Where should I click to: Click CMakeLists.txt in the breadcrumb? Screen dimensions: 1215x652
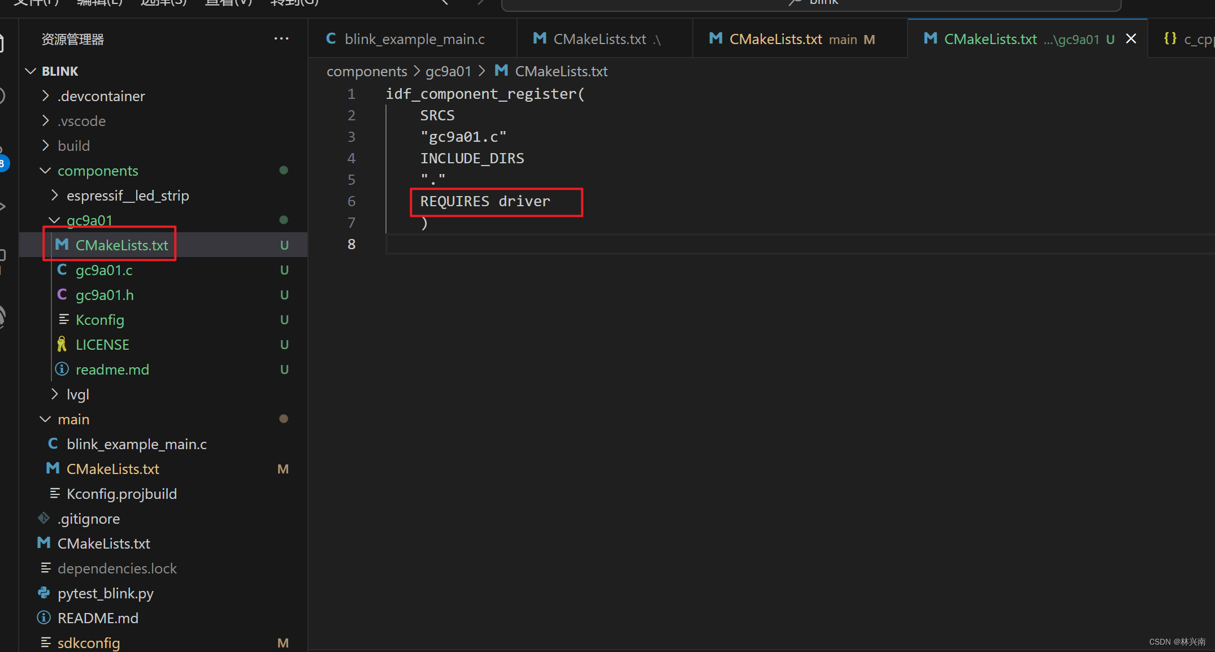[561, 71]
